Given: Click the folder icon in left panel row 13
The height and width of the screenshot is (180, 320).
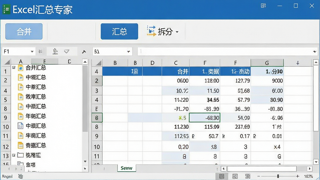Looking at the screenshot, I should [20, 155].
